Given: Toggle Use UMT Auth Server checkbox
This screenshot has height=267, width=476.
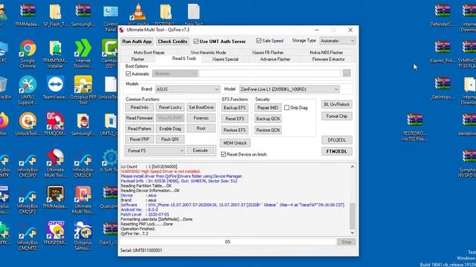Looking at the screenshot, I should tap(196, 42).
